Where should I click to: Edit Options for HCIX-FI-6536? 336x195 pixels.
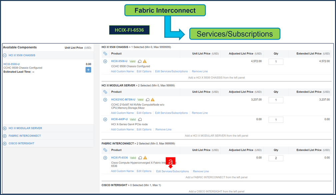[x=144, y=171]
